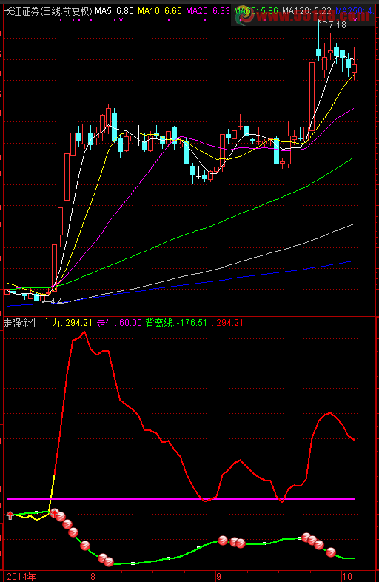The height and width of the screenshot is (582, 379).
Task: Select the lowest red ball marker on the green line
Action: tap(108, 562)
